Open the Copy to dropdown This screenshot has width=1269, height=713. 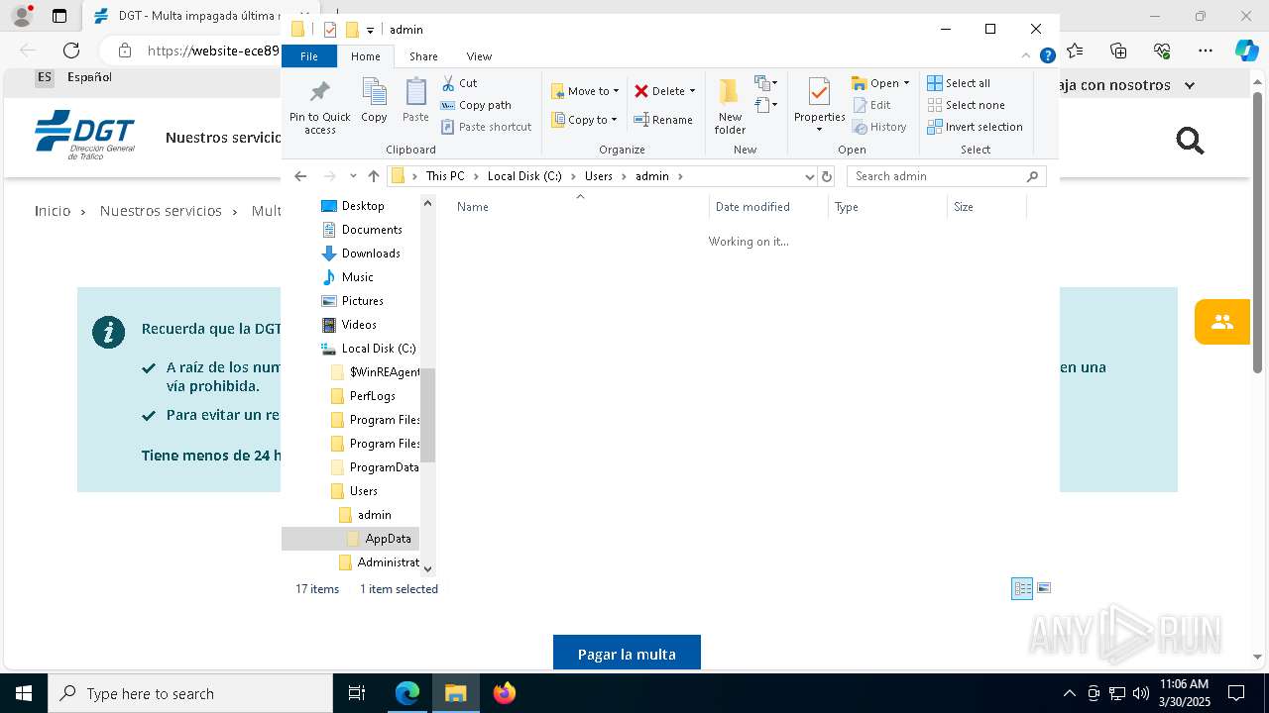pyautogui.click(x=584, y=120)
